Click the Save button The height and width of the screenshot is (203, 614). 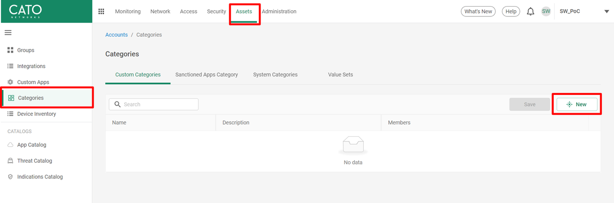point(530,104)
